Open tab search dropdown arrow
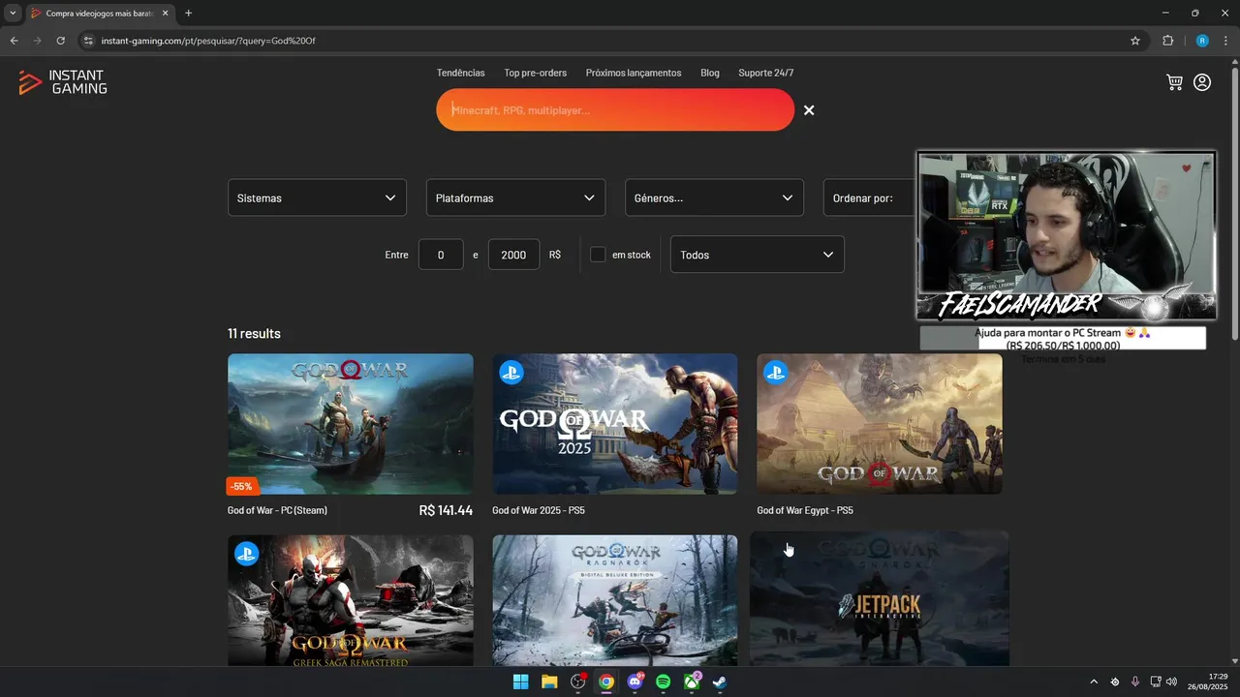 pos(13,14)
